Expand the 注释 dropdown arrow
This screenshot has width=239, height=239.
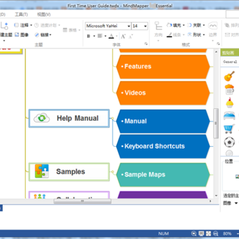(x=31, y=25)
